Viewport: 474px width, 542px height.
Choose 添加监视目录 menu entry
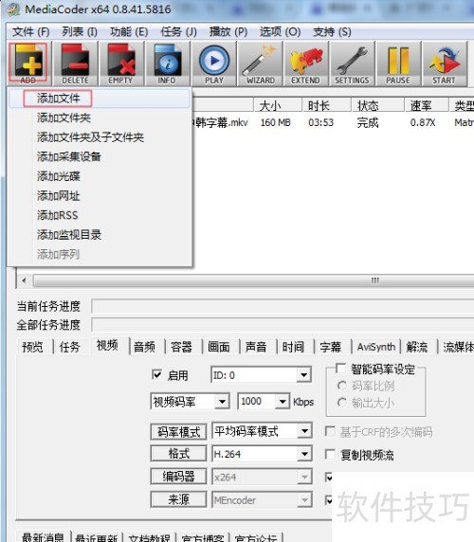[100, 235]
